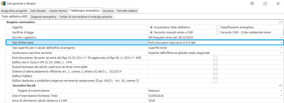Select Acquisizione titolo abilitativo radio button
The width and height of the screenshot is (284, 103).
click(x=151, y=27)
